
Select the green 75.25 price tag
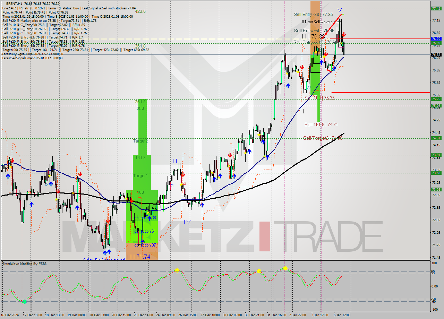(436, 99)
